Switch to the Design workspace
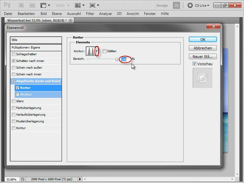 point(162,5)
